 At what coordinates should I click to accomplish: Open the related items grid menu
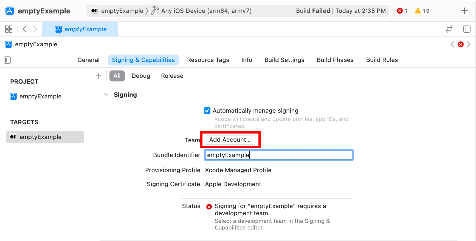coord(9,29)
